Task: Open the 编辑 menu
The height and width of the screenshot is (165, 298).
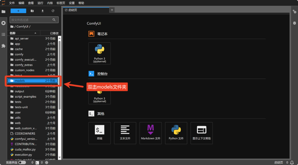Action: click(21, 3)
